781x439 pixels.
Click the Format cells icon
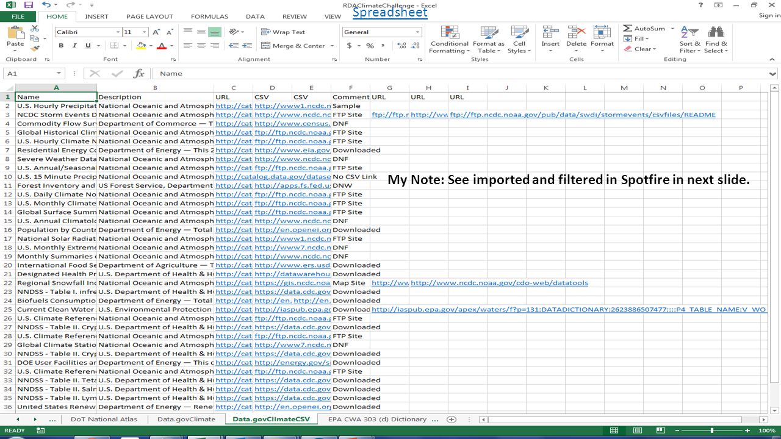[x=602, y=32]
